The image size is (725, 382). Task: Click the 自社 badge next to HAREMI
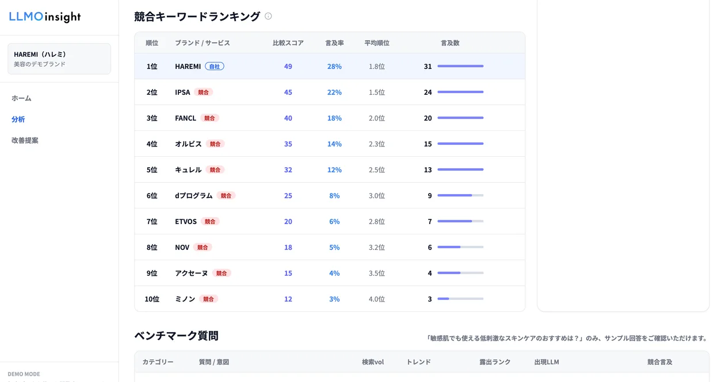tap(215, 66)
